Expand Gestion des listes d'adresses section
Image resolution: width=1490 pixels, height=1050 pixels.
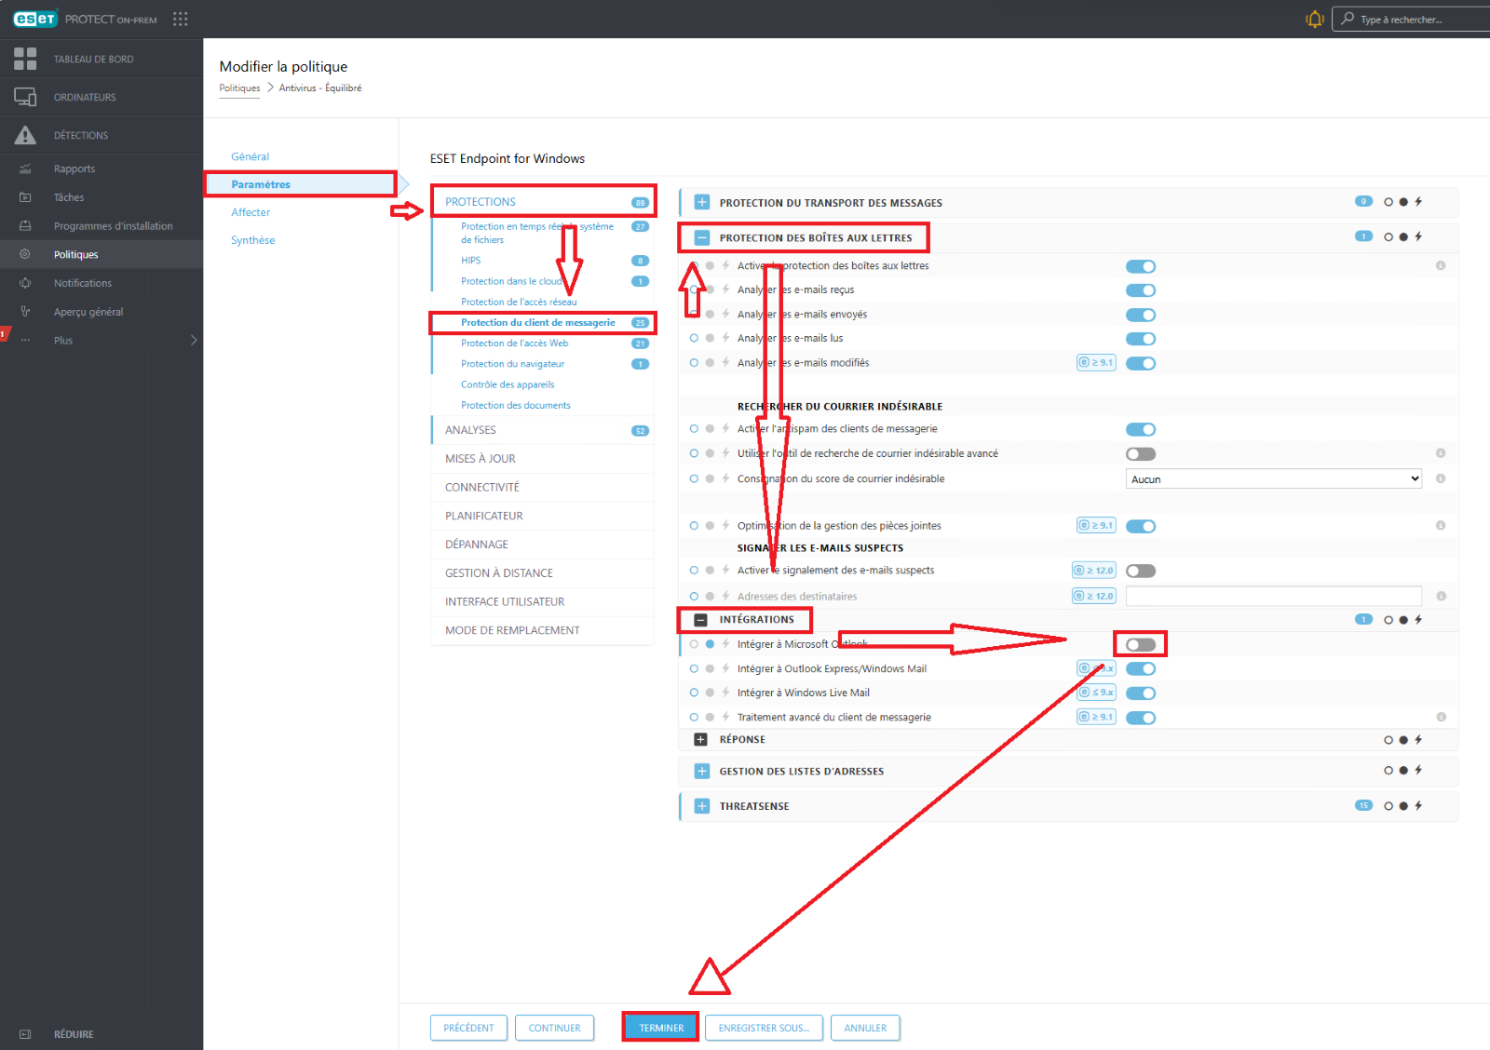[702, 771]
